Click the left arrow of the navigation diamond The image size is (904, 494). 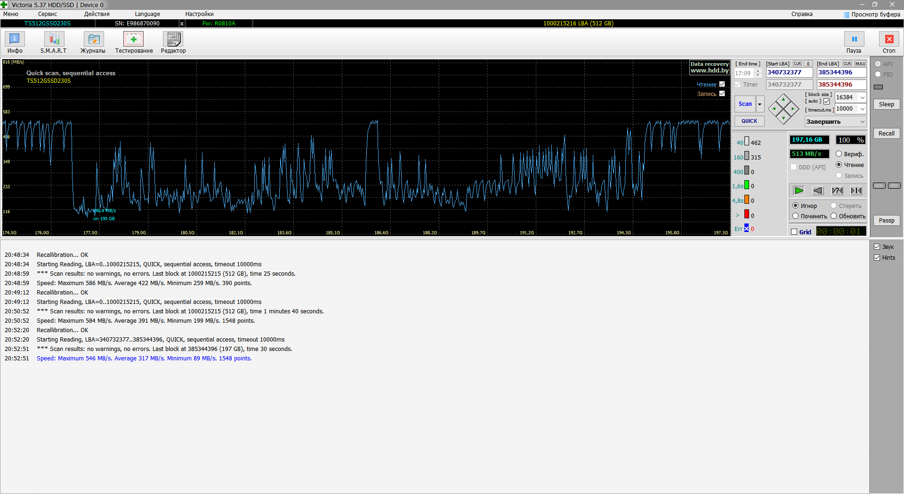pos(774,109)
